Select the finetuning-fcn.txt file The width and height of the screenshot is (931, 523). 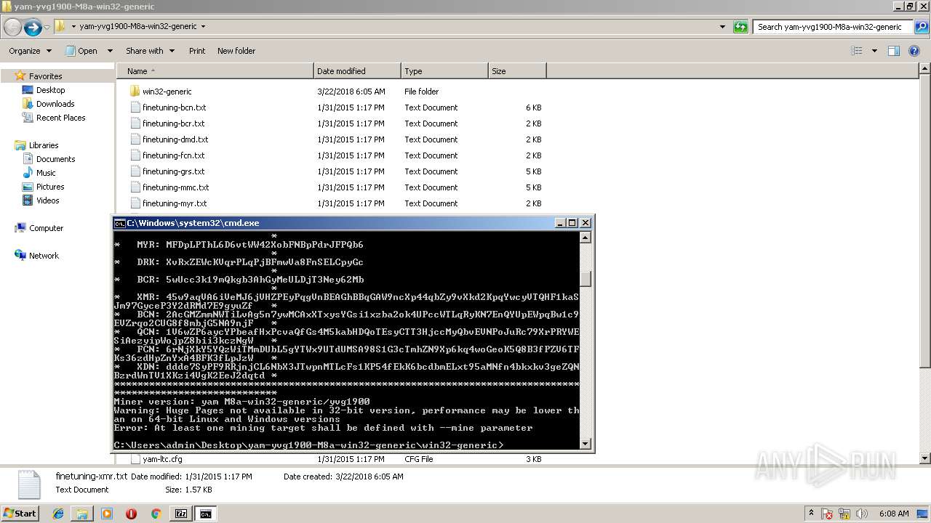pyautogui.click(x=173, y=155)
